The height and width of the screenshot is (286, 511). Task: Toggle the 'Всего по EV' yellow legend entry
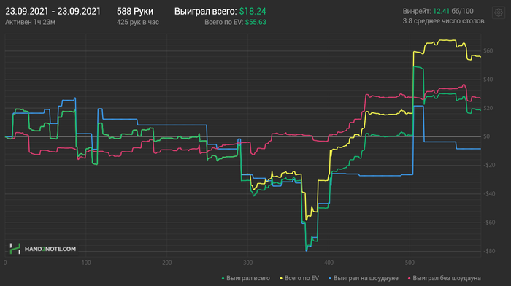(299, 278)
